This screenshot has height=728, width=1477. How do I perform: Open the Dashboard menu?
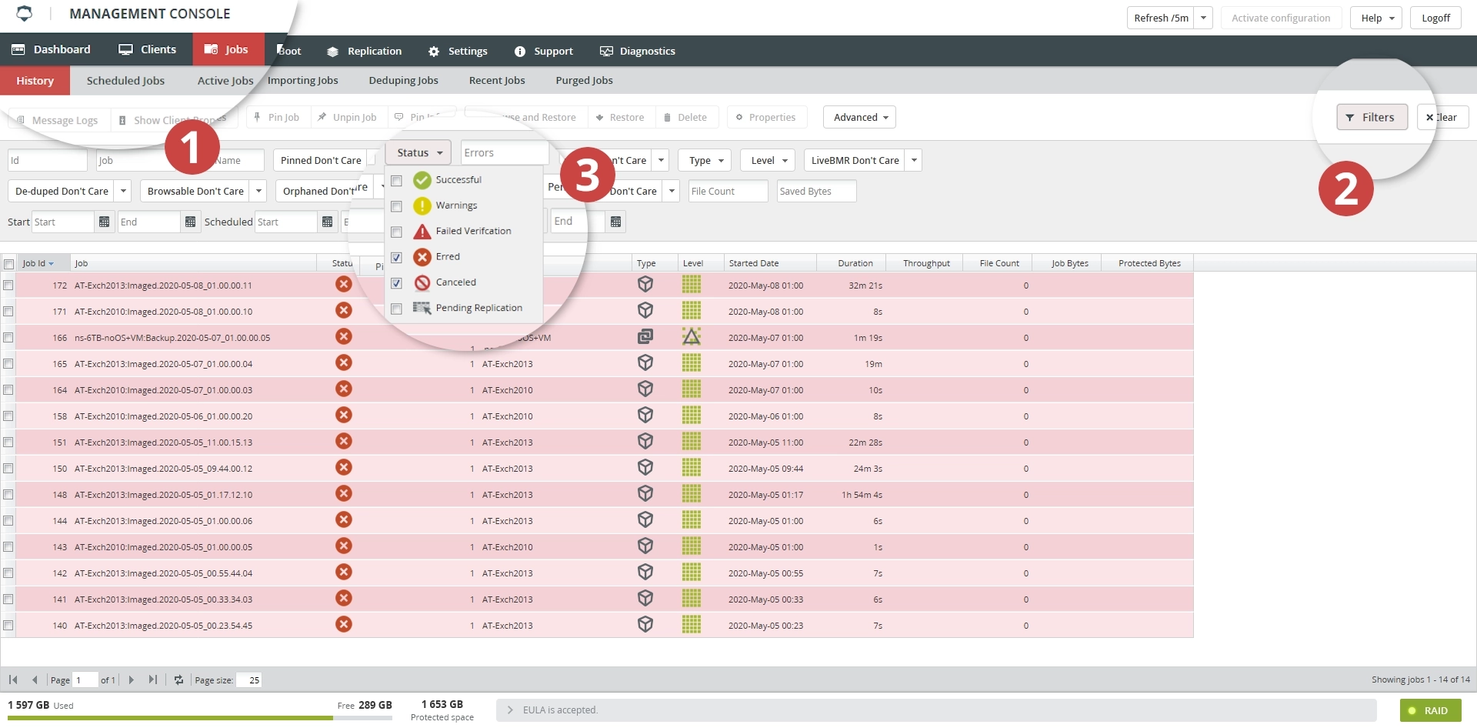pyautogui.click(x=51, y=49)
